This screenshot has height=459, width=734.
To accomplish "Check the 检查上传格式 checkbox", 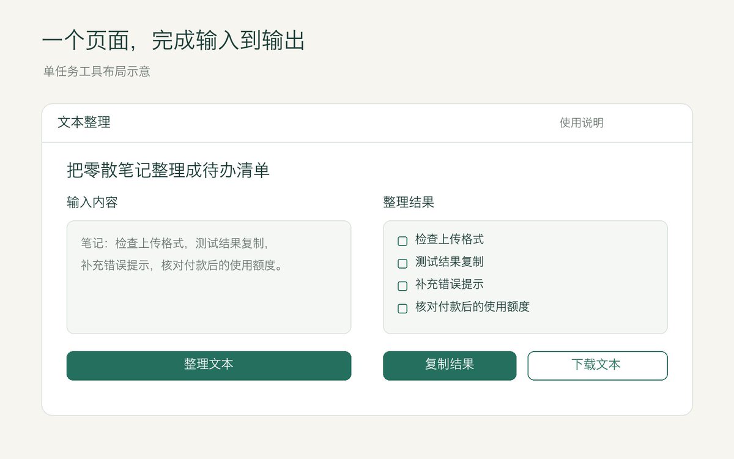I will click(402, 241).
